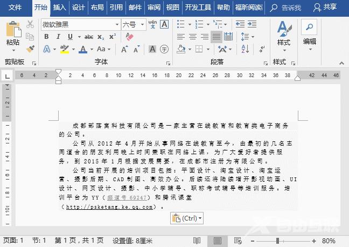Open the Paste Options (Ctrl) dropdown
The height and width of the screenshot is (247, 349).
187,218
